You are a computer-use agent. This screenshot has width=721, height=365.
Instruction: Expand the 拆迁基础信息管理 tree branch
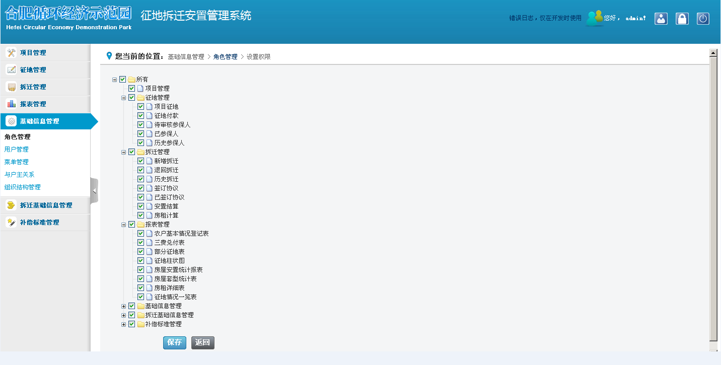click(124, 315)
